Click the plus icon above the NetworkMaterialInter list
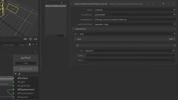 (x=46, y=2)
